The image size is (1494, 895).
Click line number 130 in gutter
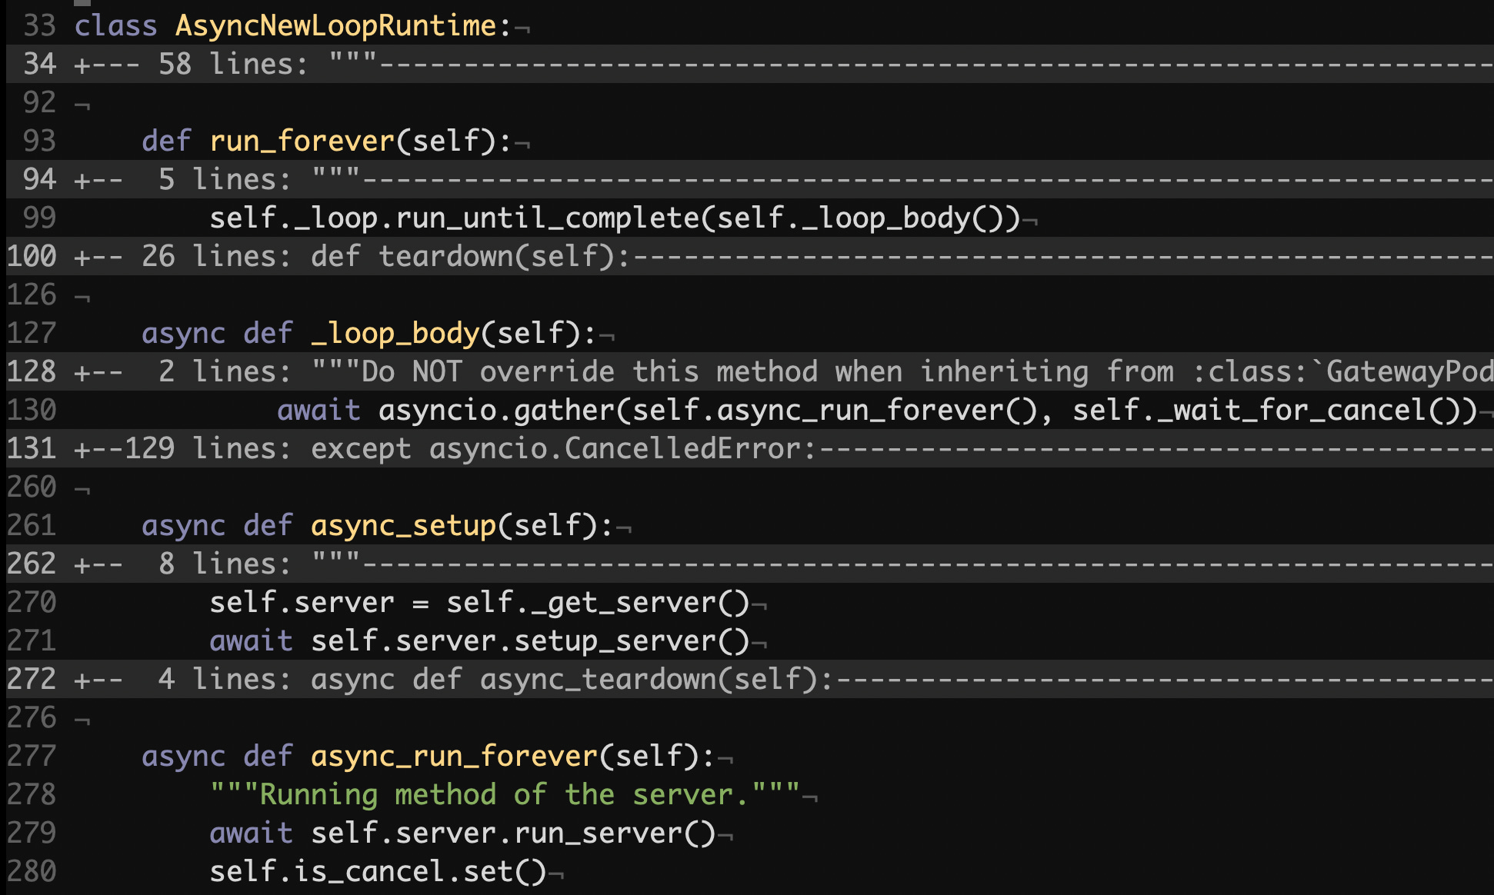pos(32,410)
